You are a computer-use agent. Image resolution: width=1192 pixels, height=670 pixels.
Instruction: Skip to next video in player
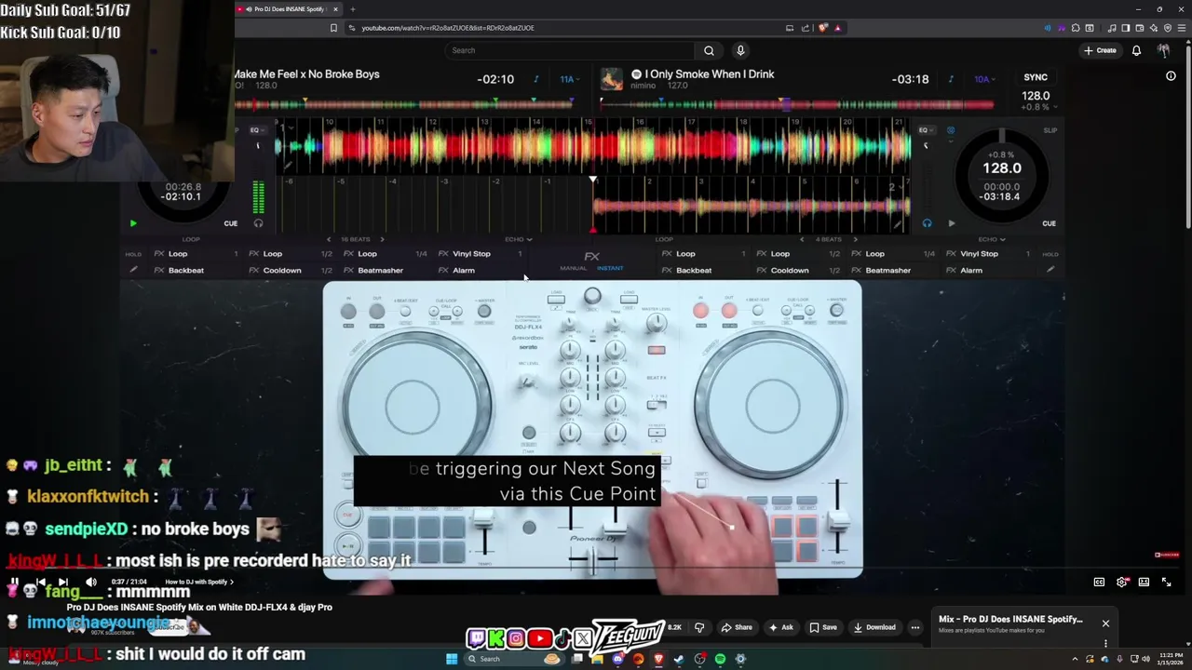pyautogui.click(x=63, y=582)
